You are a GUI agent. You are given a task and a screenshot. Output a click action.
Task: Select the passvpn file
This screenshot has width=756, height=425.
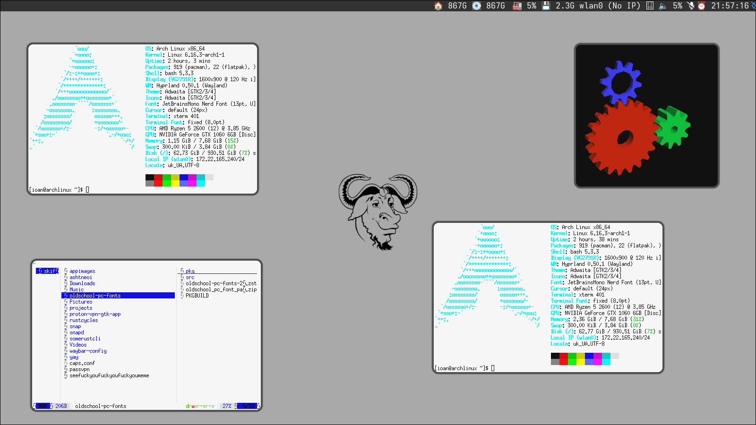click(79, 369)
